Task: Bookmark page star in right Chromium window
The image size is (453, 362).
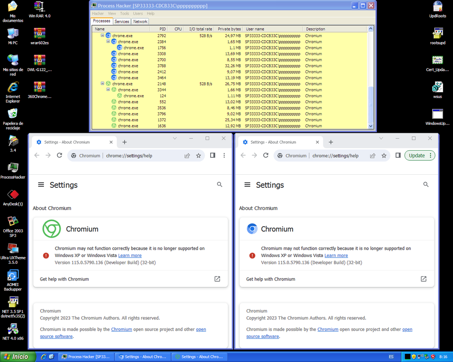Action: coord(384,156)
